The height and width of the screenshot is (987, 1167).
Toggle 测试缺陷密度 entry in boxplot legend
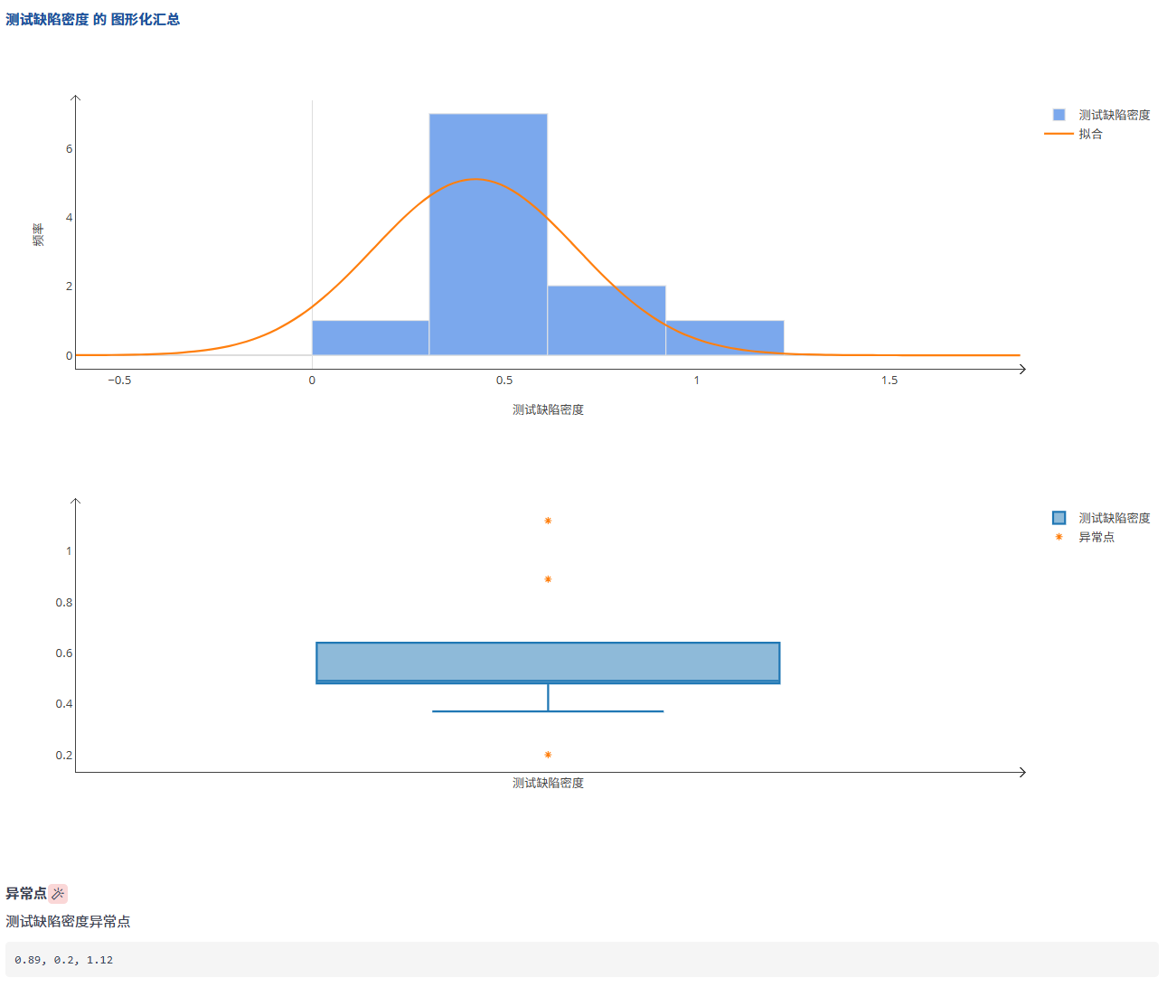(x=1113, y=518)
